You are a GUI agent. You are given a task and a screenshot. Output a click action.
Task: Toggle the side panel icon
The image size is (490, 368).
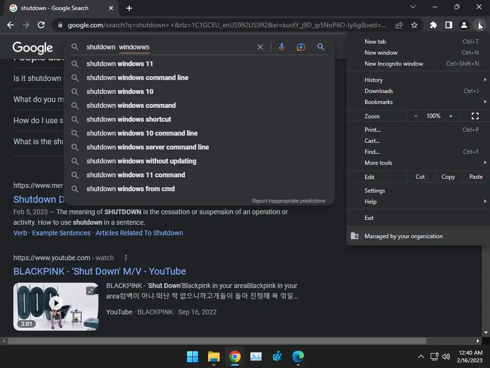(x=449, y=25)
